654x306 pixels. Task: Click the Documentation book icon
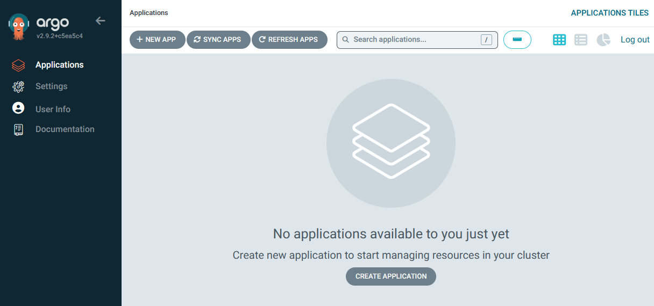pos(18,129)
